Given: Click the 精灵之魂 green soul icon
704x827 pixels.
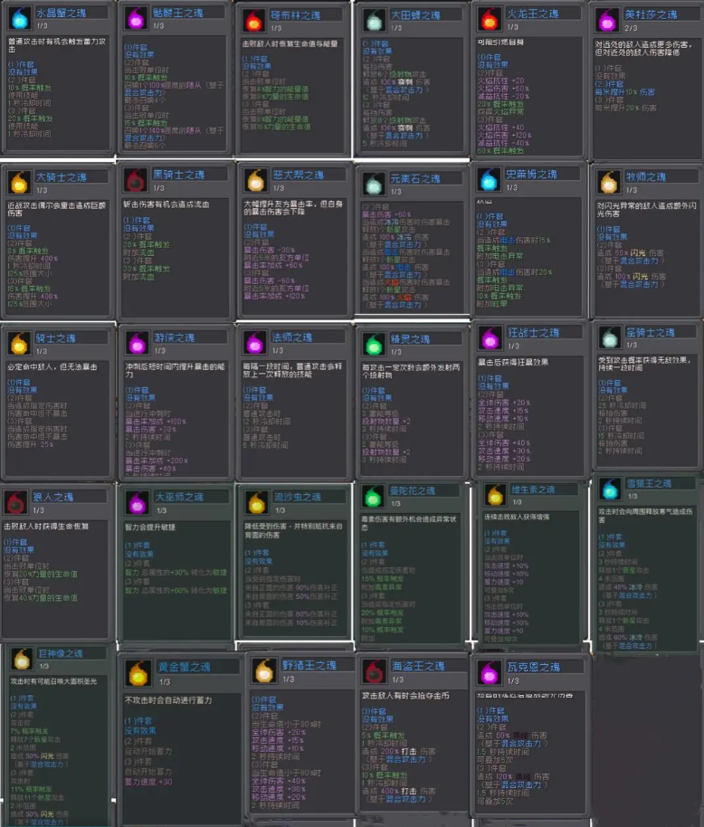Looking at the screenshot, I should pos(372,344).
